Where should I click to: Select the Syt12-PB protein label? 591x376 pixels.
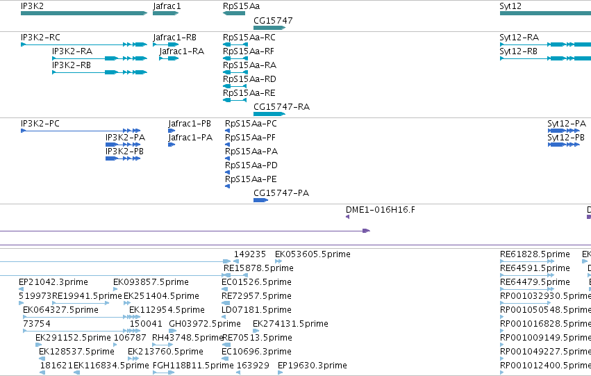(x=566, y=138)
